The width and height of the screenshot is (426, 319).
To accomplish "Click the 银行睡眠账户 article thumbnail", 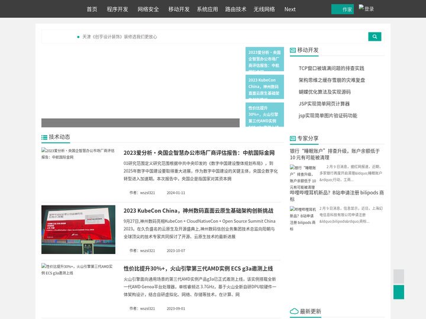I will coord(303,177).
